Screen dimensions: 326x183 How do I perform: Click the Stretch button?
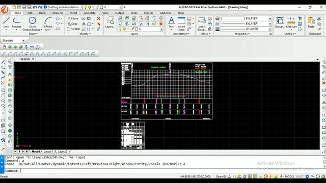click(x=73, y=29)
